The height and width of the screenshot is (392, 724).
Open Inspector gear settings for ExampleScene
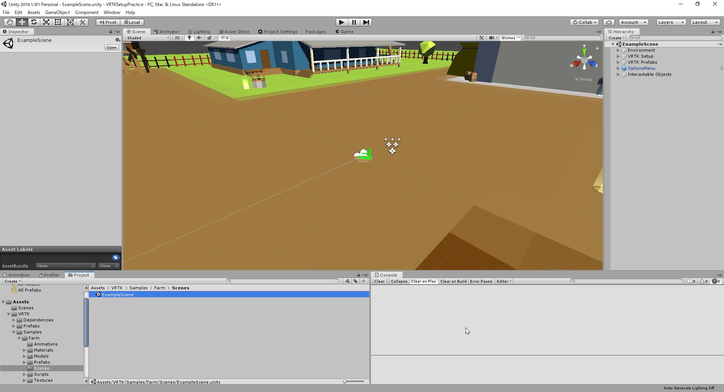tap(118, 40)
